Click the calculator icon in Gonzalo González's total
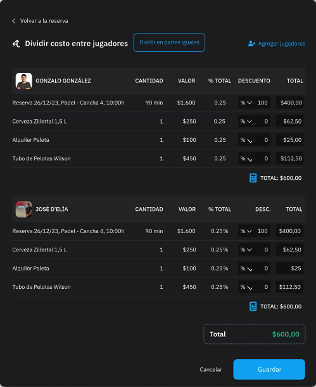Screen dimensions: 316x387 tap(253, 178)
